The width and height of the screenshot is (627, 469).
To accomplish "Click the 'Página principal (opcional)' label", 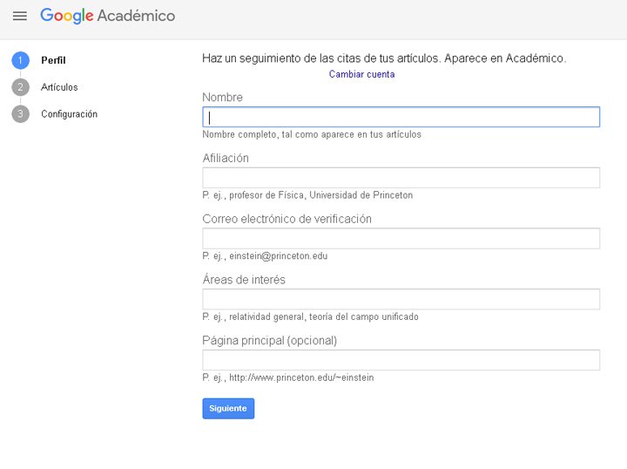I will click(x=270, y=341).
